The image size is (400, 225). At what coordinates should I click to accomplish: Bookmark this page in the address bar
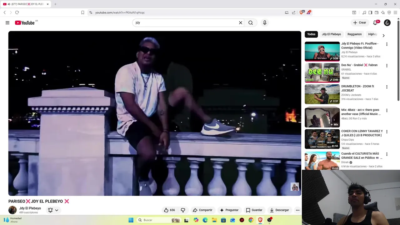tap(82, 12)
